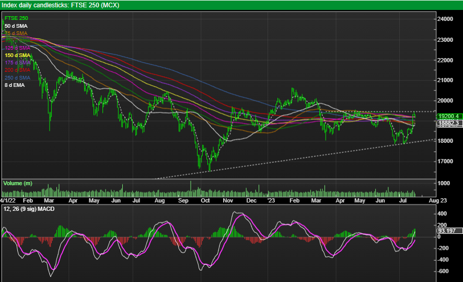Click the 21000 price axis label
The image size is (463, 282).
click(445, 81)
